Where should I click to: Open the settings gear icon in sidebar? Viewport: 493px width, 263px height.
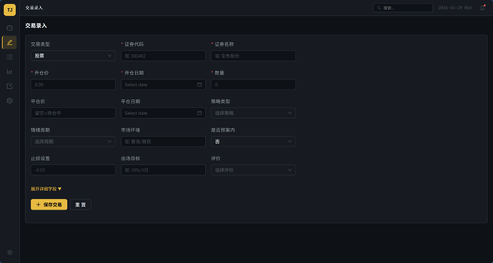pos(9,101)
